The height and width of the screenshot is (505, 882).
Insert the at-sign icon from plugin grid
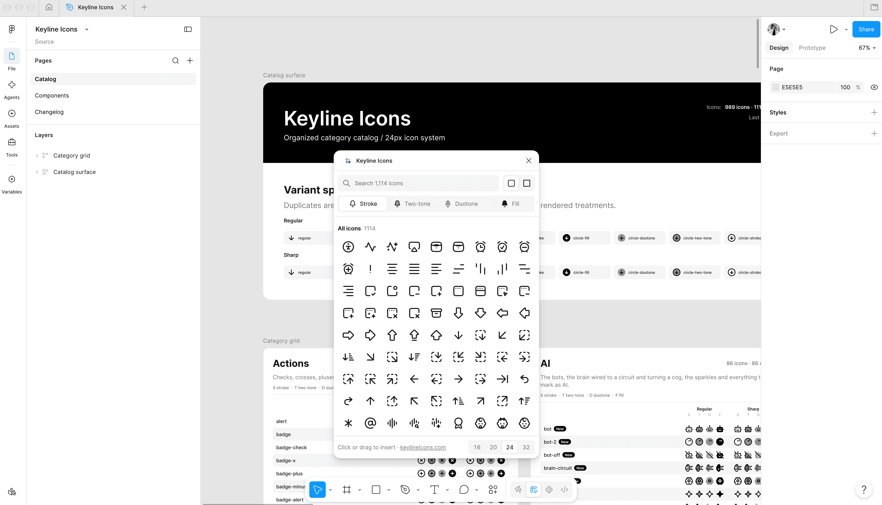click(x=370, y=423)
